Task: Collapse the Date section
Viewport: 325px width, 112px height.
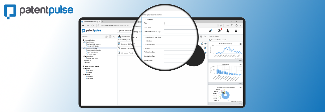Action: [x=147, y=48]
